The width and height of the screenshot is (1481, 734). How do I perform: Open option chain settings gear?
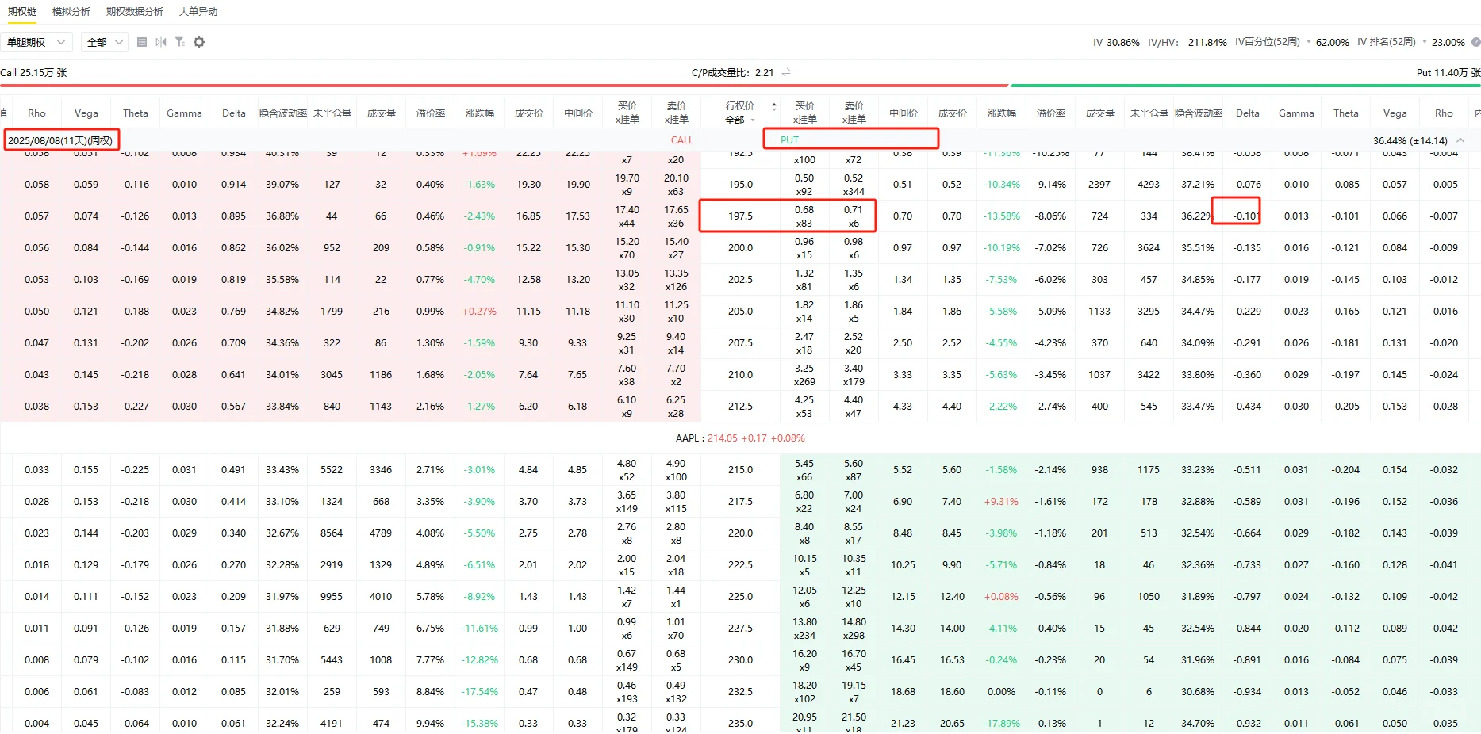[x=199, y=42]
